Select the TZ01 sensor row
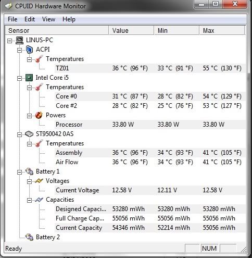This screenshot has width=252, height=258. point(150,68)
